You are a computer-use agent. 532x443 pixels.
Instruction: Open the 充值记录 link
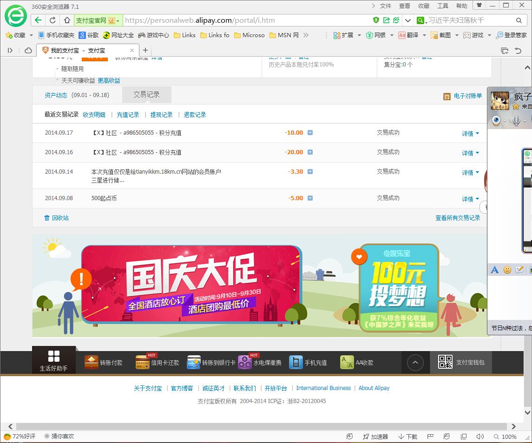tap(128, 115)
